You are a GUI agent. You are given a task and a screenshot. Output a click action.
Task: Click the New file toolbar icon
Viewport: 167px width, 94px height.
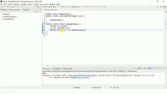[x=2, y=7]
